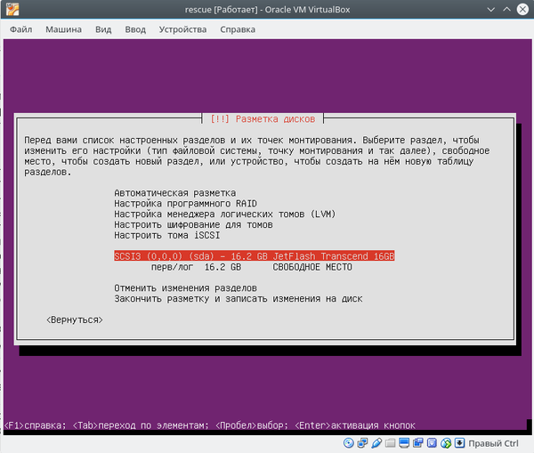Minimize the VirtualBox window
534x453 pixels.
point(490,9)
